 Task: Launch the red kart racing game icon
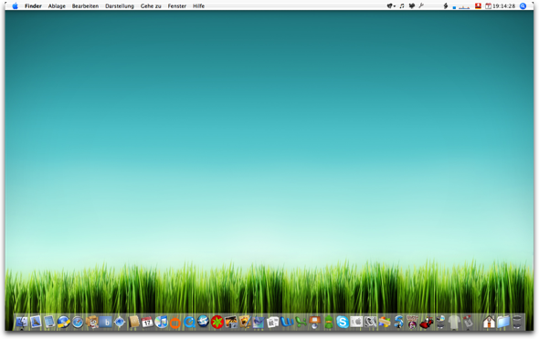click(x=427, y=323)
